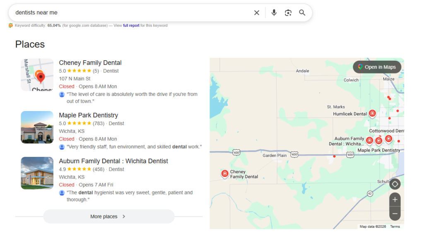This screenshot has width=424, height=239.
Task: Click Garden Plain label on map
Action: pos(275,156)
